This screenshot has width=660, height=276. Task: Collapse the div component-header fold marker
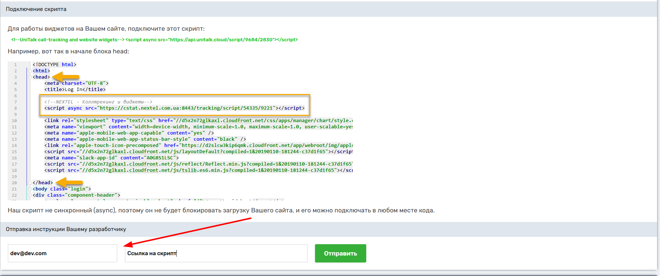[x=30, y=195]
